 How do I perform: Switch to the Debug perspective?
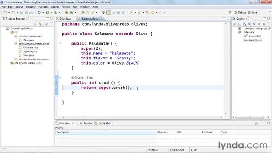pyautogui.click(x=240, y=12)
